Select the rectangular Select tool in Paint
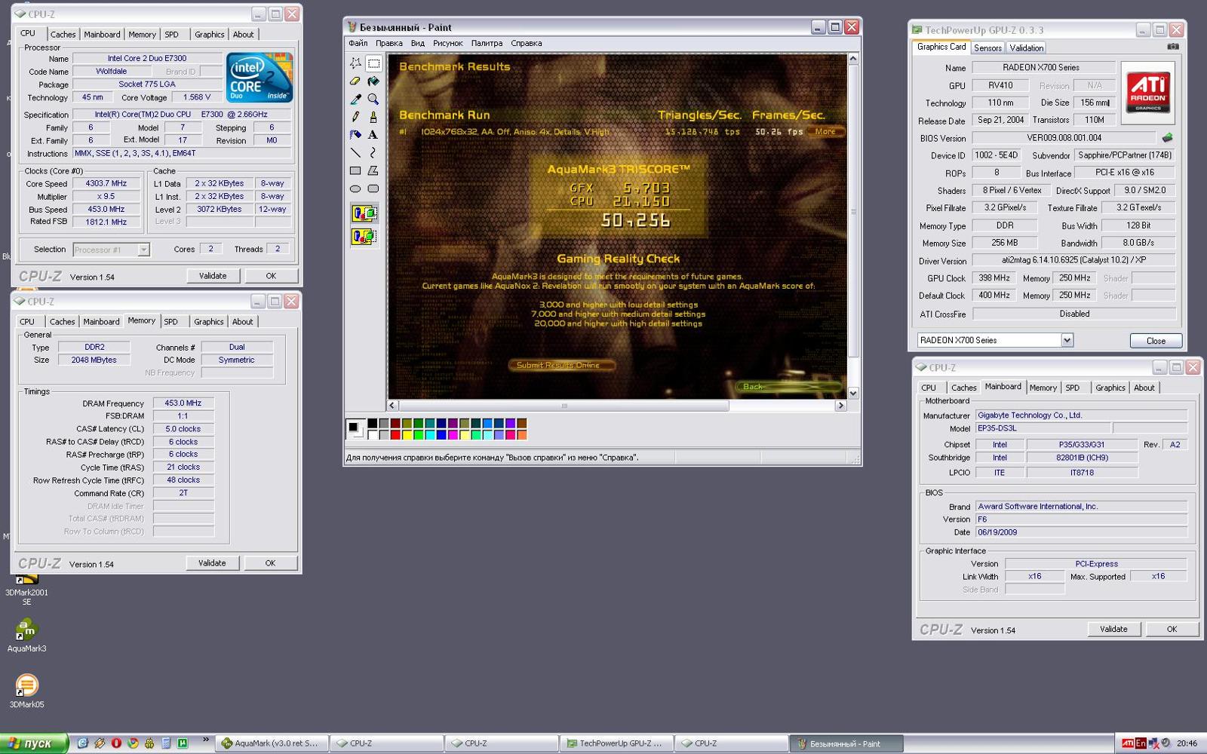The height and width of the screenshot is (754, 1207). tap(373, 63)
